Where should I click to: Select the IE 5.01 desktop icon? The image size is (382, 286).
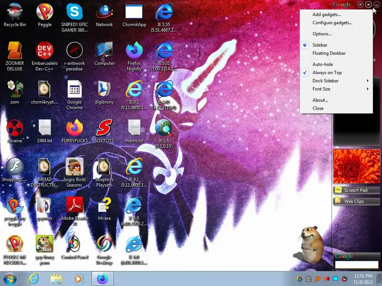[164, 56]
